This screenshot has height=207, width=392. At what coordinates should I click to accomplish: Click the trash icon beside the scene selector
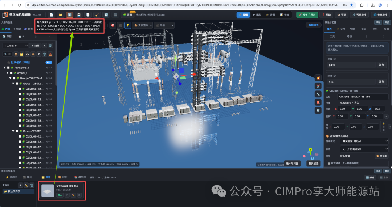point(50,46)
